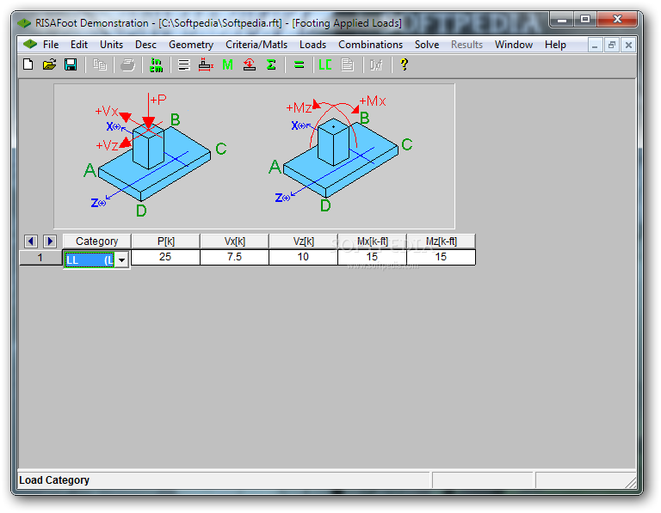Screen dimensions: 661x513
Task: Open the Units menu
Action: tap(111, 45)
